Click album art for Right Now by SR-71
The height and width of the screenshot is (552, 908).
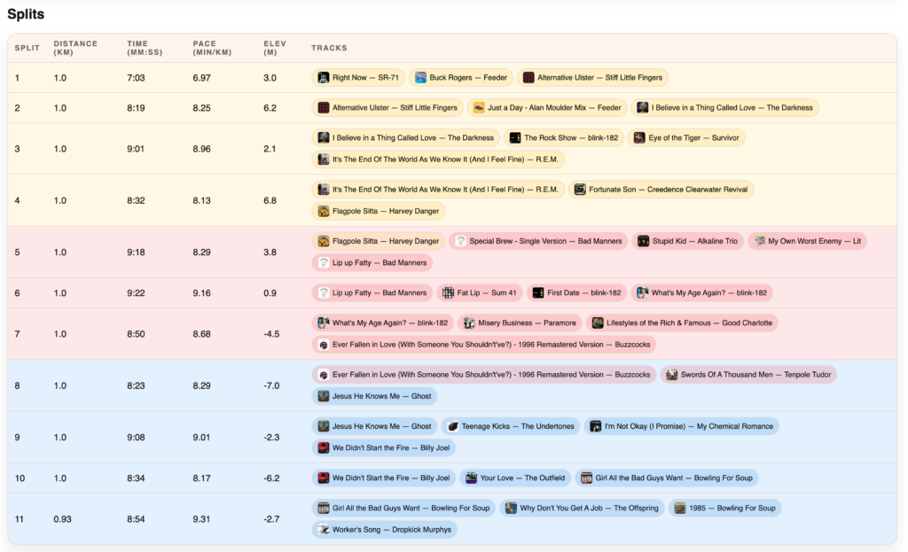tap(324, 78)
